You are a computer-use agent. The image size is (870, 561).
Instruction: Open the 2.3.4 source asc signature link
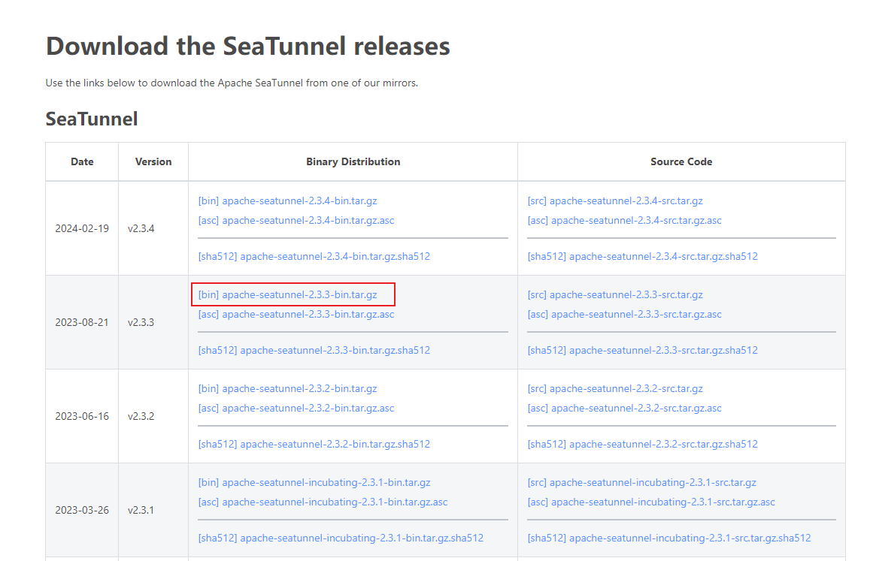623,220
